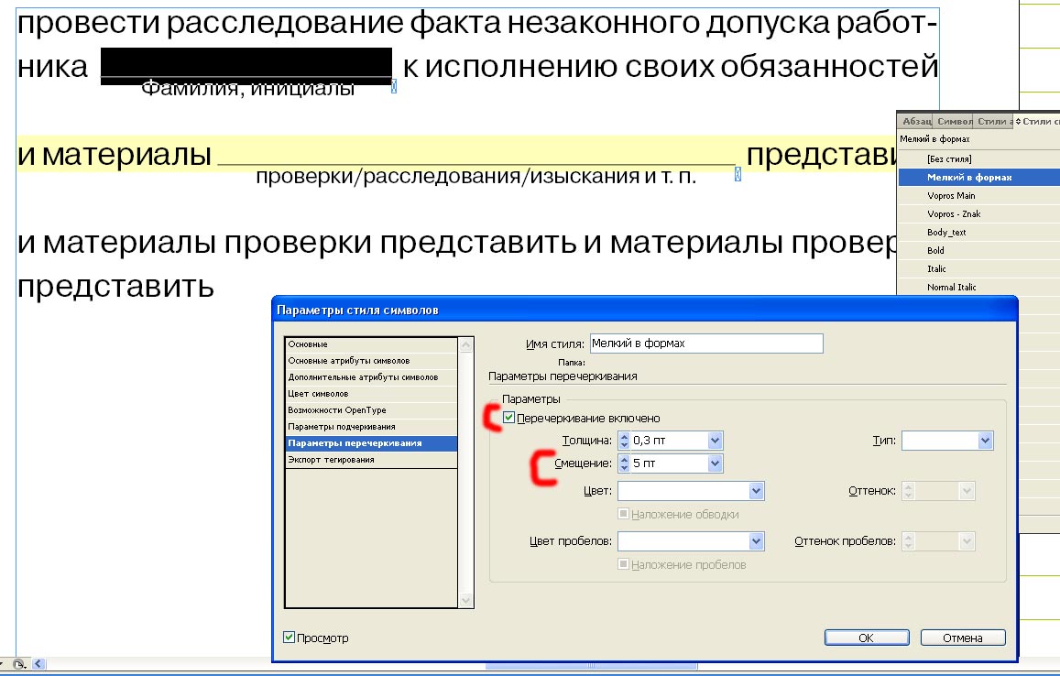Select 'Vopros - Znak' style
The height and width of the screenshot is (676, 1060).
click(978, 213)
